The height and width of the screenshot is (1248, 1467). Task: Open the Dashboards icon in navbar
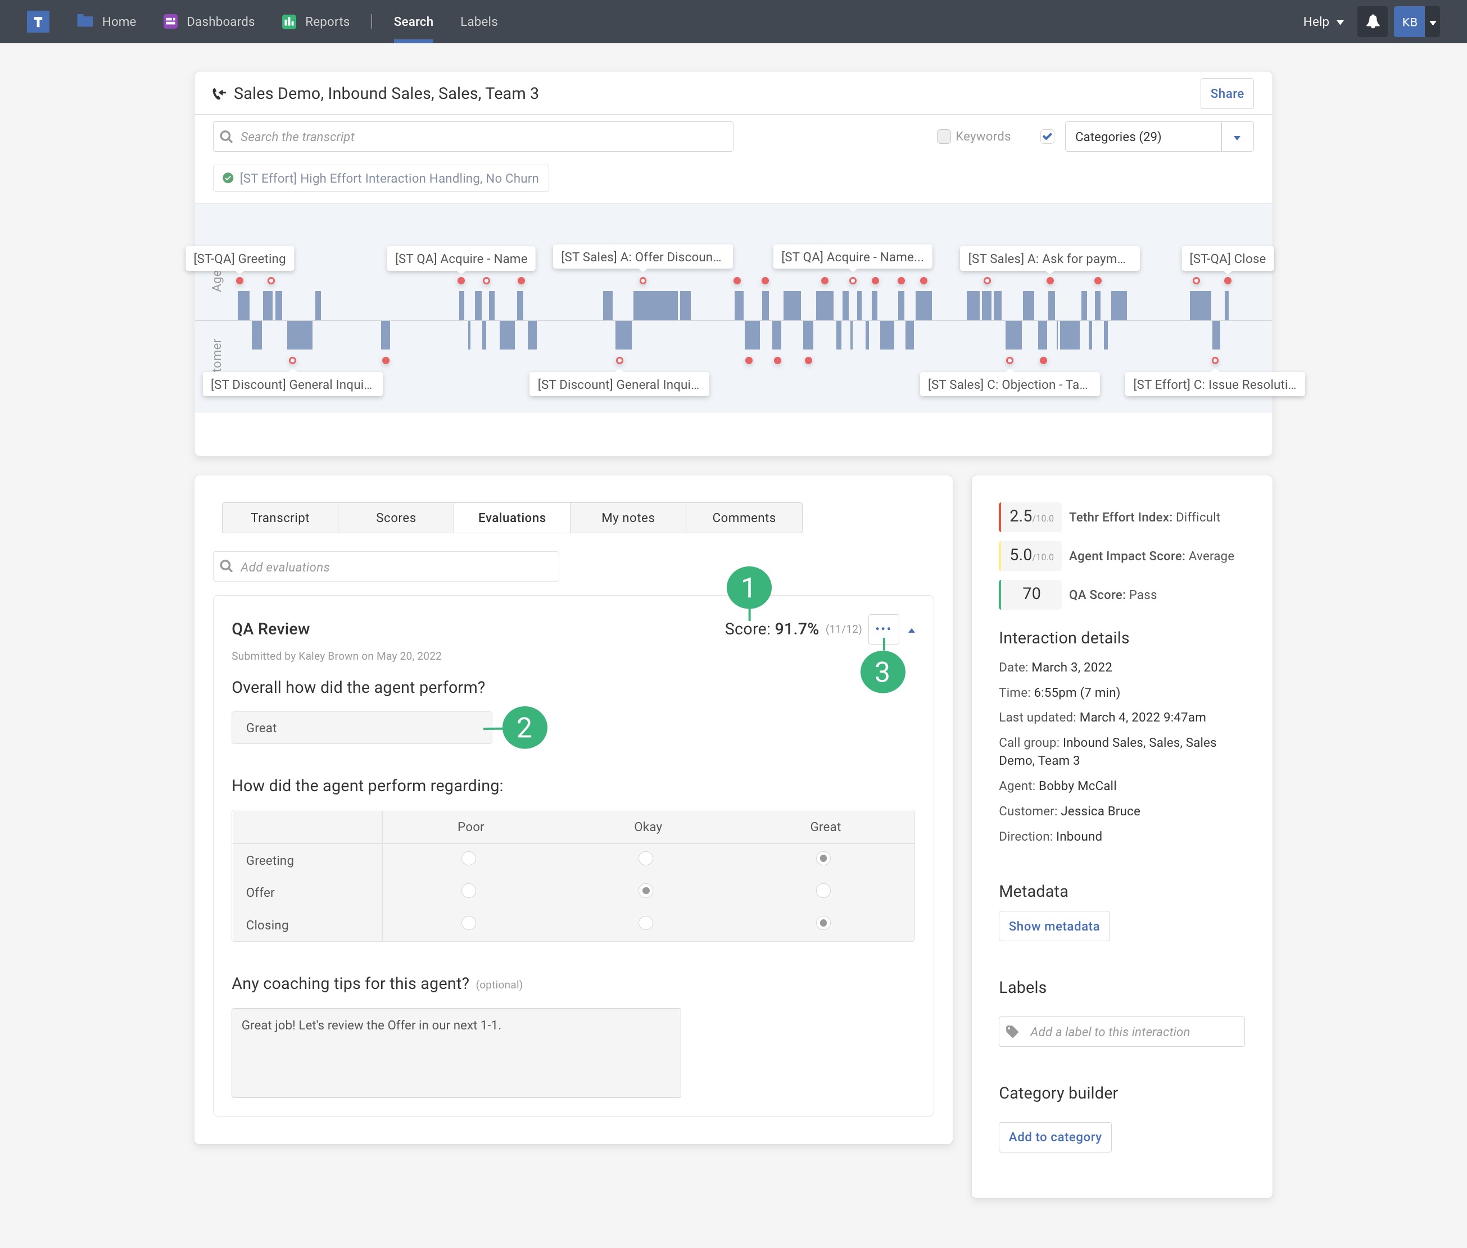pyautogui.click(x=170, y=21)
